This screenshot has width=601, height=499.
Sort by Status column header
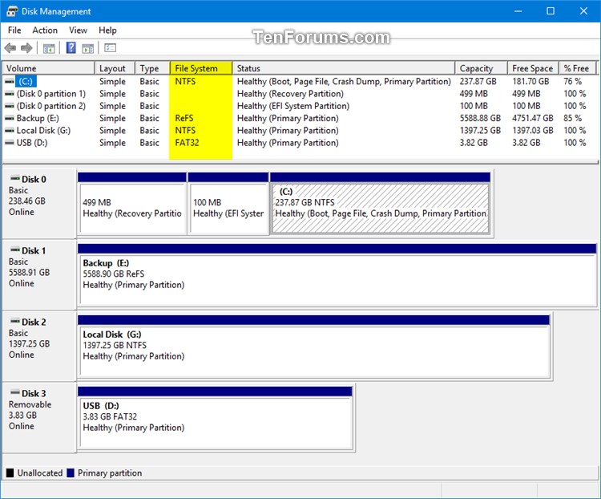coord(344,68)
